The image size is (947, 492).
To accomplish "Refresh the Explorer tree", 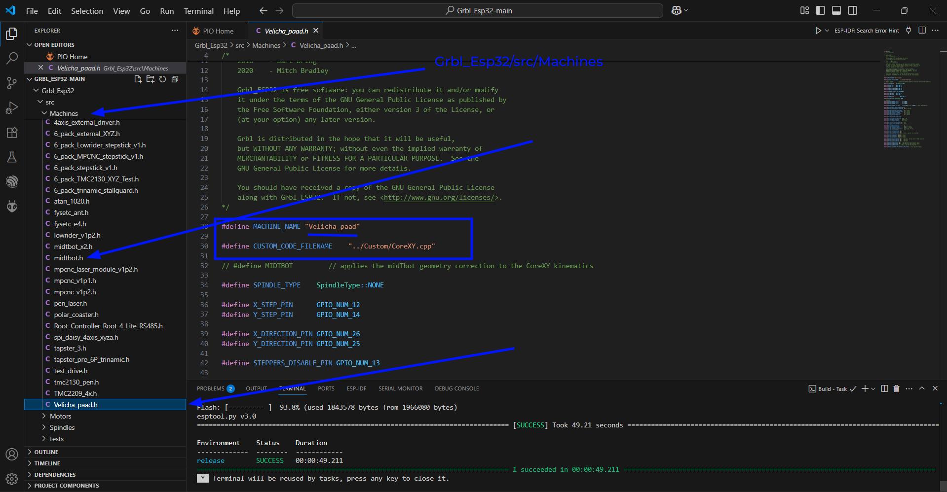I will tap(162, 79).
